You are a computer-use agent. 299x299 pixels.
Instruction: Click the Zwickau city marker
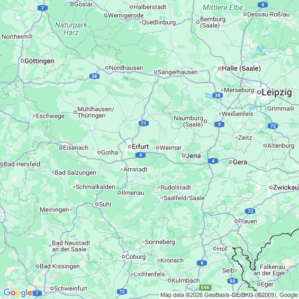click(271, 187)
